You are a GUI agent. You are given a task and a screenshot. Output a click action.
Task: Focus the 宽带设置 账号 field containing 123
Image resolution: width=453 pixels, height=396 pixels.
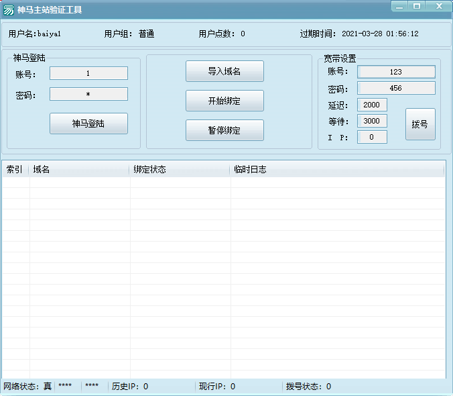(397, 72)
